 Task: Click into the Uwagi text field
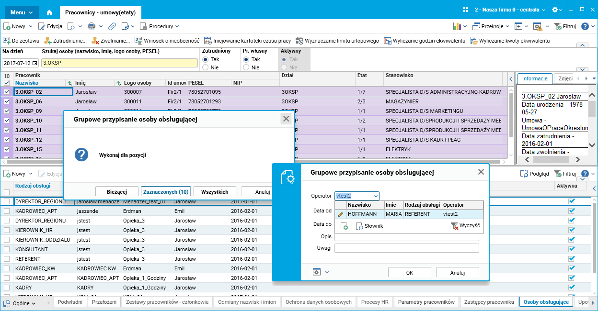[x=406, y=248]
